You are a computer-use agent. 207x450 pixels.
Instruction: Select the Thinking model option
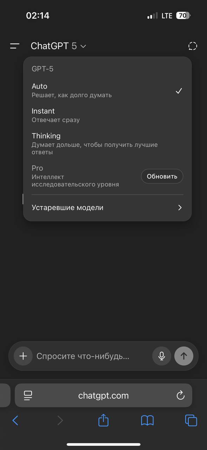(107, 144)
